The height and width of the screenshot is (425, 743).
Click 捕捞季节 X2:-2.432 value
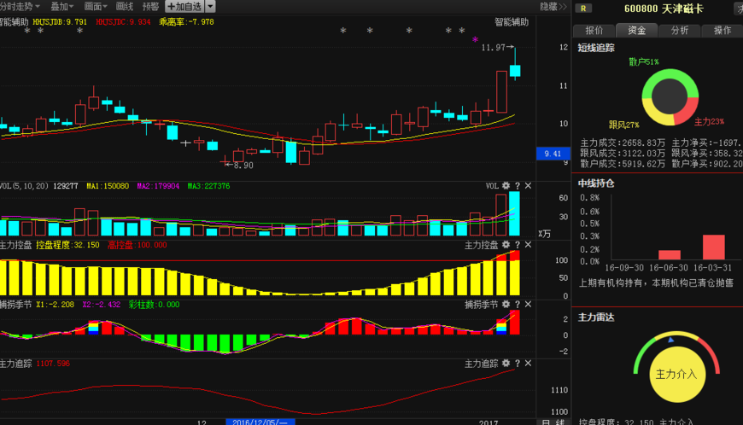102,305
